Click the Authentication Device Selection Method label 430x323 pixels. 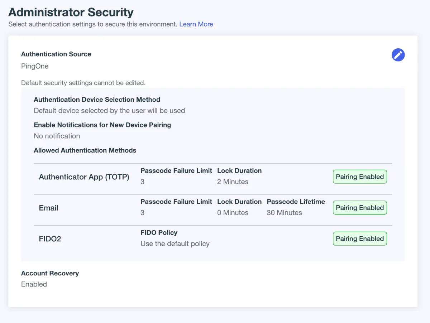pyautogui.click(x=97, y=100)
